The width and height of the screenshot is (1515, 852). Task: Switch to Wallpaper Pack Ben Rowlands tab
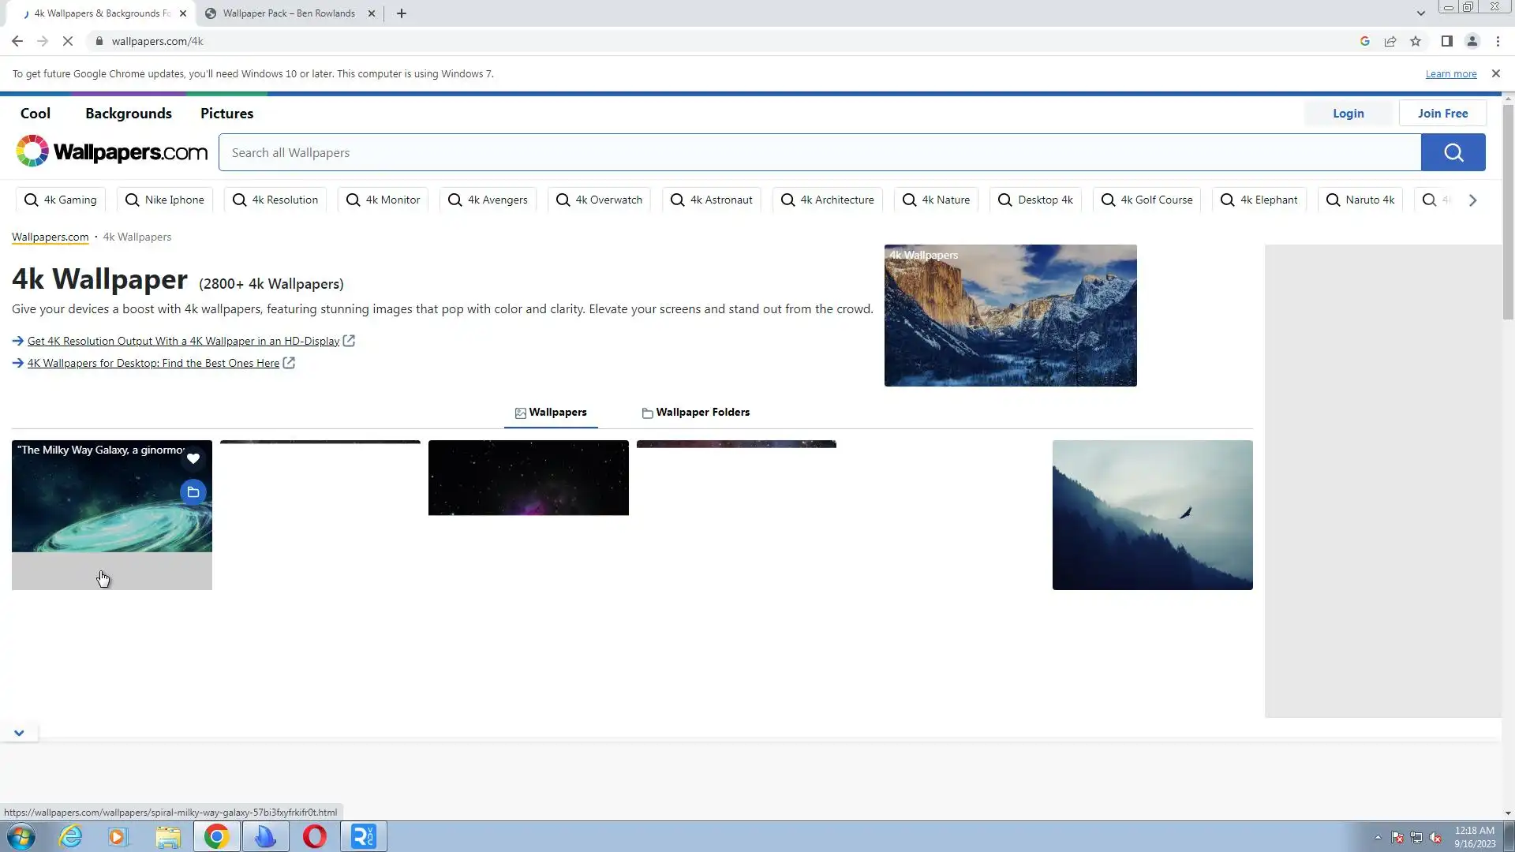pos(289,13)
